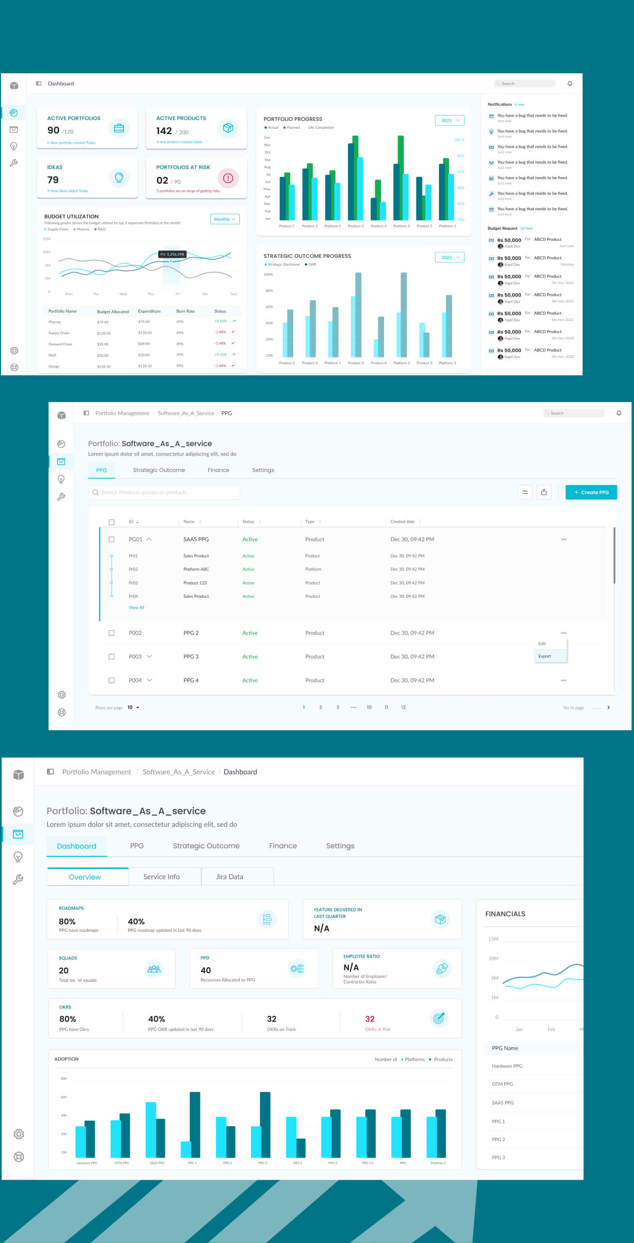
Task: Click share/export icon next to Create PPG
Action: [544, 492]
